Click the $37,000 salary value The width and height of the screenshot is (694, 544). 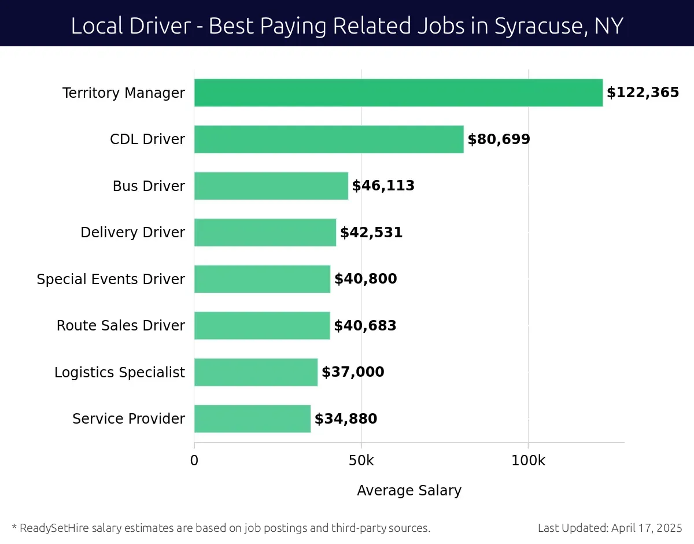coord(353,372)
